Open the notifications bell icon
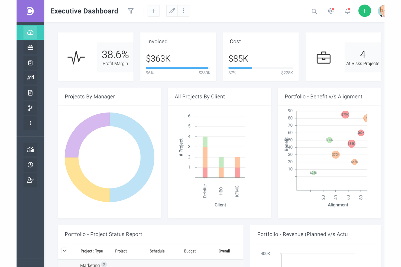401x267 pixels. click(347, 11)
